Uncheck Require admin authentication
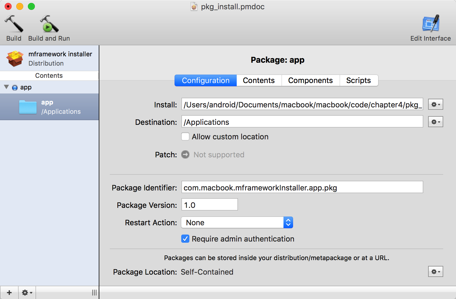Screen dimensions: 456x299 pyautogui.click(x=185, y=239)
